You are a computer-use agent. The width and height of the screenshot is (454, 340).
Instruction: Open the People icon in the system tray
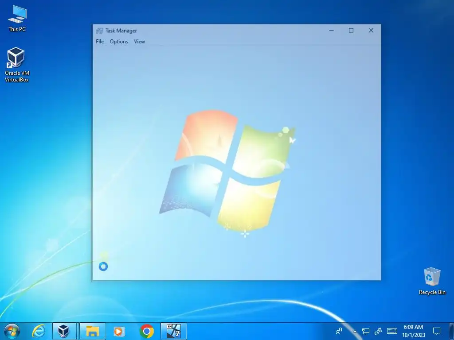tap(339, 331)
